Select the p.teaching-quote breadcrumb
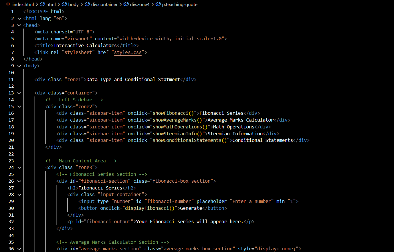Screen dimensions: 394x252 (177, 4)
